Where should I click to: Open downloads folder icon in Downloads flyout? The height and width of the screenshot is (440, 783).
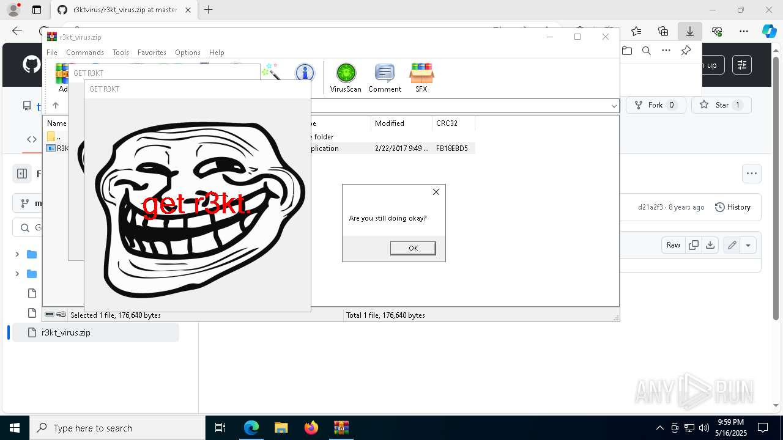click(627, 51)
